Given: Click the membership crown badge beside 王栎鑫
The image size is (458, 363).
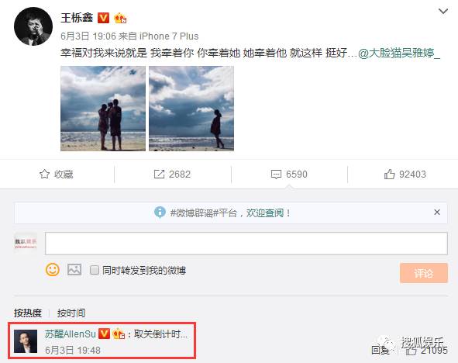Looking at the screenshot, I should tap(120, 18).
